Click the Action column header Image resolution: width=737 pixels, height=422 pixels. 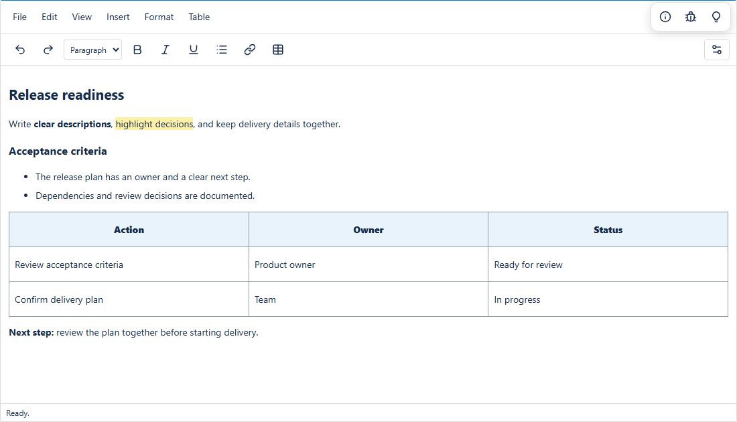click(129, 230)
